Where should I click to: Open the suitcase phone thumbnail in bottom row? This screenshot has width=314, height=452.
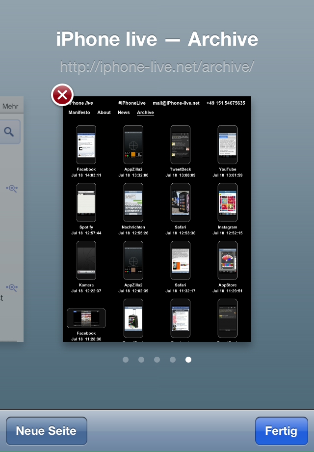[133, 318]
